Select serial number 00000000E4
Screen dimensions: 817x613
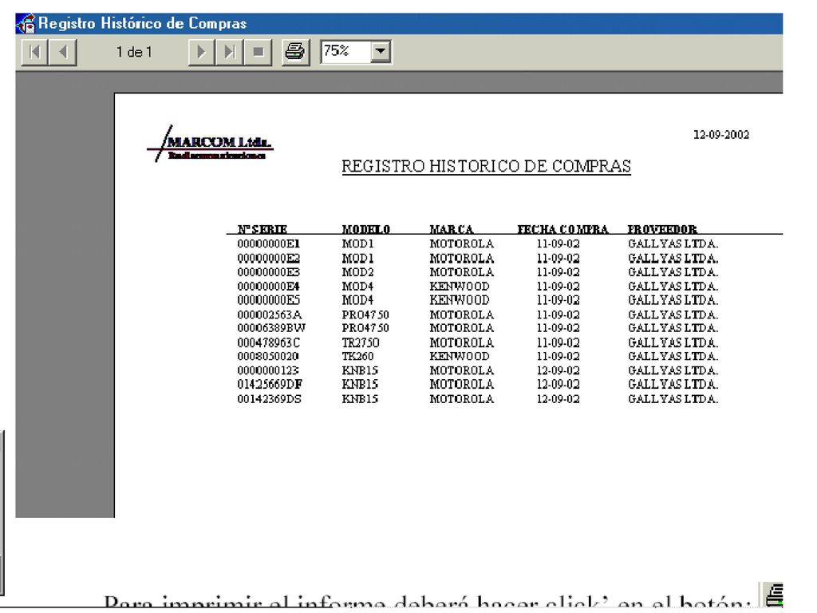269,287
